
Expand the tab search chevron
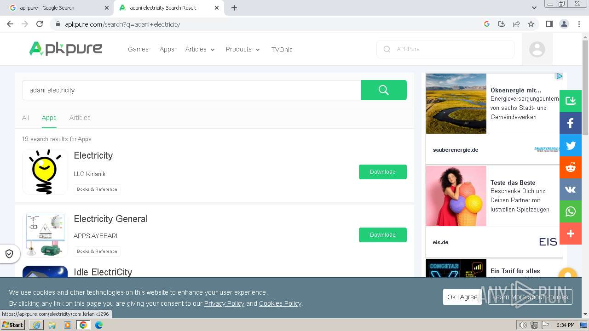click(x=534, y=8)
